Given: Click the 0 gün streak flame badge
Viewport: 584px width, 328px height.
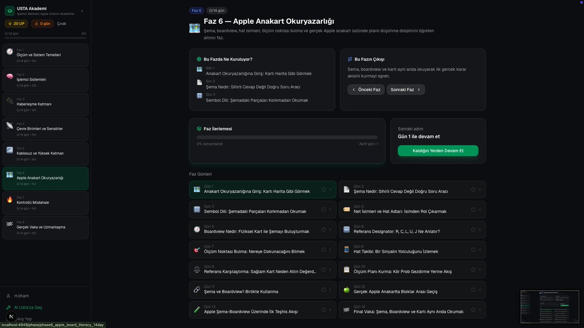Looking at the screenshot, I should click(42, 23).
